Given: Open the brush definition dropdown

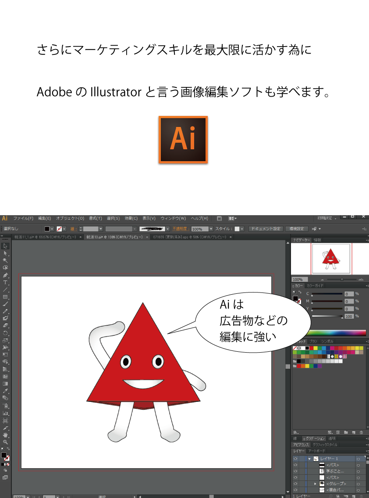Looking at the screenshot, I should point(168,229).
